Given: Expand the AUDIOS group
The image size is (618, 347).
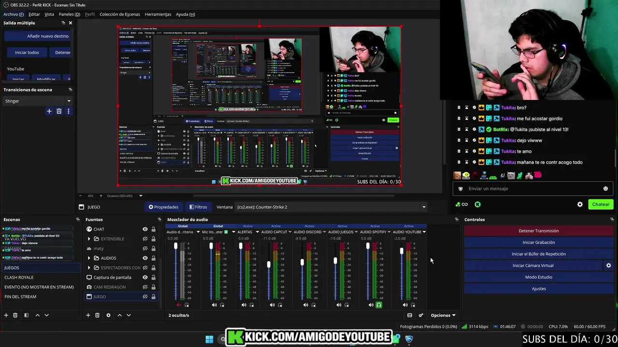Looking at the screenshot, I should pyautogui.click(x=89, y=258).
